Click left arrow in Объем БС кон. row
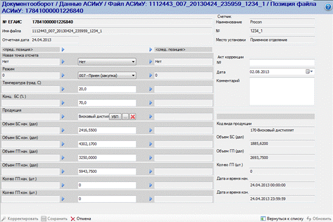Image resolution: width=333 pixels, height=222 pixels. (x=63, y=144)
